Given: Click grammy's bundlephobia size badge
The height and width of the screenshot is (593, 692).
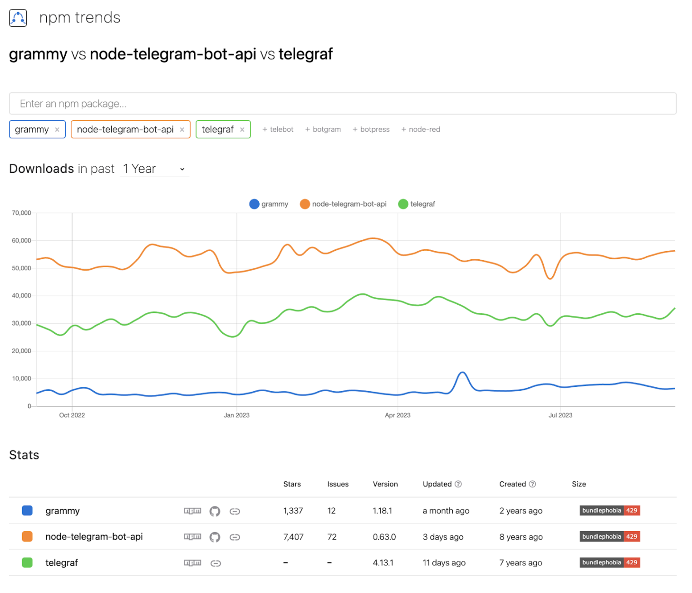Looking at the screenshot, I should (x=609, y=510).
